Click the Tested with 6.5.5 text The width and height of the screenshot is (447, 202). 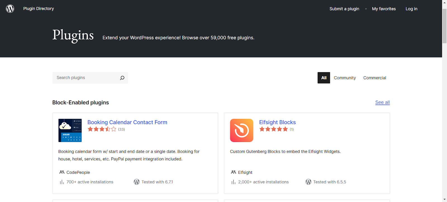330,182
